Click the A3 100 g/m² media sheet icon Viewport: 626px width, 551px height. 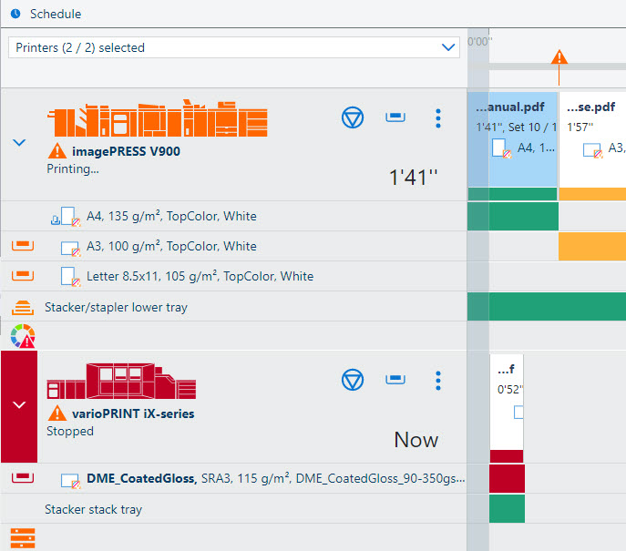(71, 248)
